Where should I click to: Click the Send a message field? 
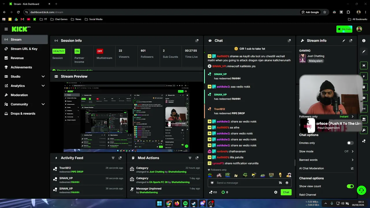pos(249,183)
